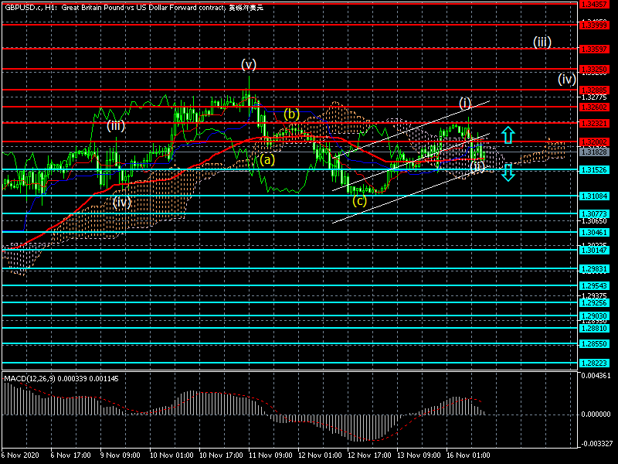Click the cyan up arrow marker

click(x=507, y=135)
